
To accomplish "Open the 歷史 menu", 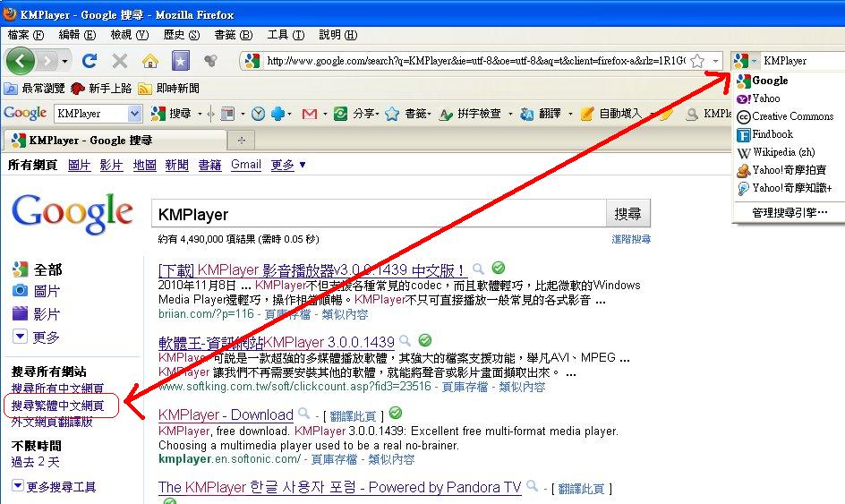I will 182,35.
